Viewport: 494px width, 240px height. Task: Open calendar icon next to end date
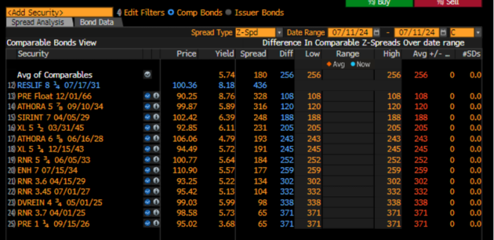pyautogui.click(x=443, y=32)
